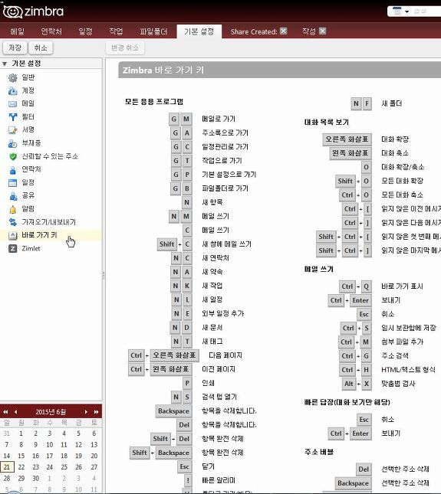Screen dimensions: 441x494
Task: Click the 검색 탭 열기 text
Action: tap(219, 397)
